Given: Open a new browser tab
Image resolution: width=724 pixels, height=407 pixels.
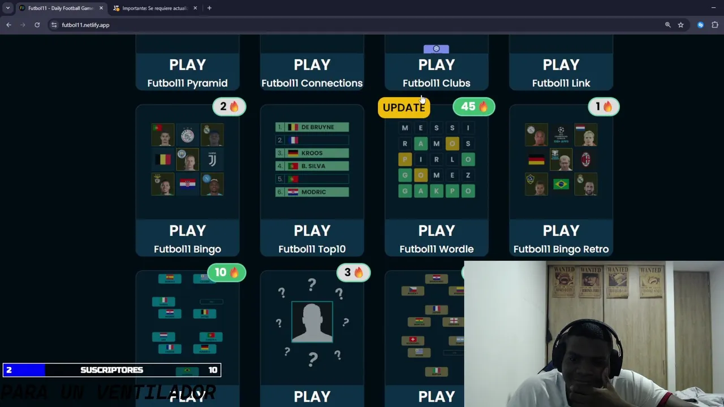Looking at the screenshot, I should pos(209,8).
